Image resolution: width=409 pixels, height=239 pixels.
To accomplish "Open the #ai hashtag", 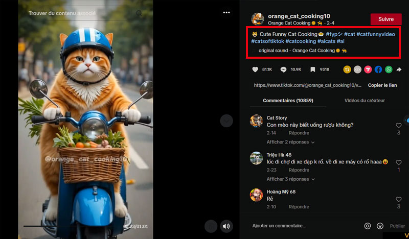I will 340,41.
